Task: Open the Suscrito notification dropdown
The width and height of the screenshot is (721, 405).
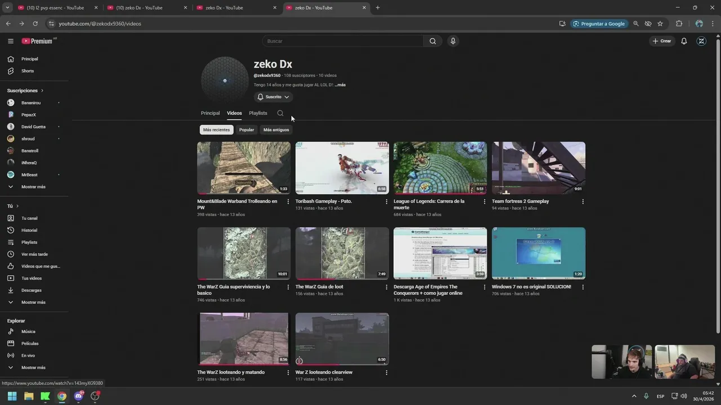Action: (273, 97)
